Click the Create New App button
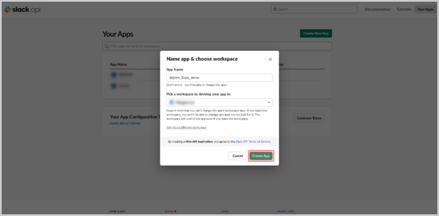Viewport: 439px width, 216px height. click(316, 33)
